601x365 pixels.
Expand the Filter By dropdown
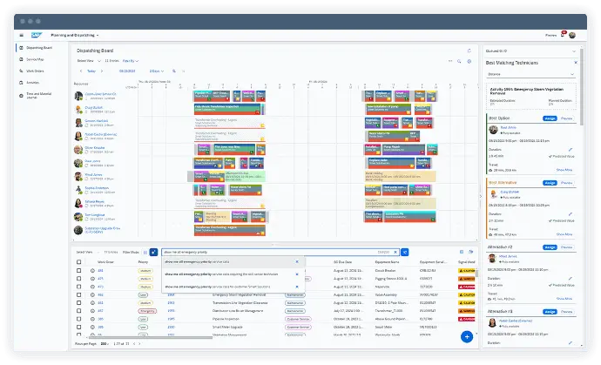tap(131, 61)
